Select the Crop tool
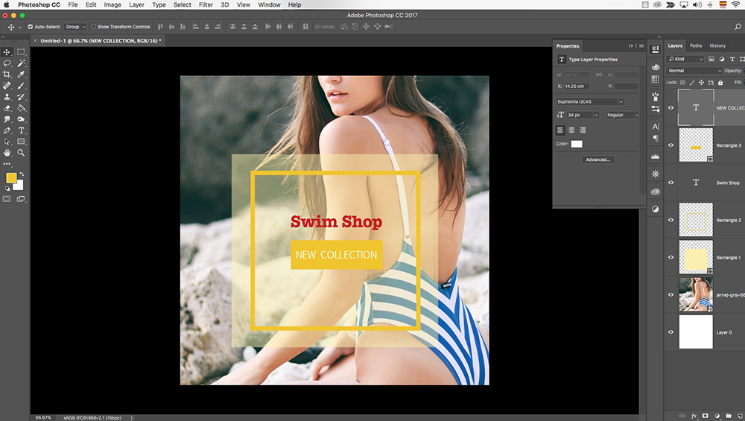The image size is (745, 421). tap(7, 75)
